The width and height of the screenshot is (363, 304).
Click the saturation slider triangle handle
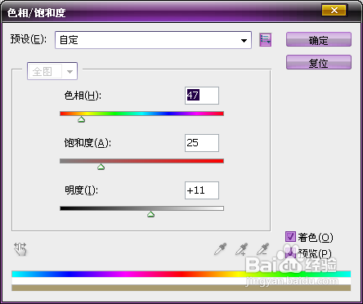point(101,167)
